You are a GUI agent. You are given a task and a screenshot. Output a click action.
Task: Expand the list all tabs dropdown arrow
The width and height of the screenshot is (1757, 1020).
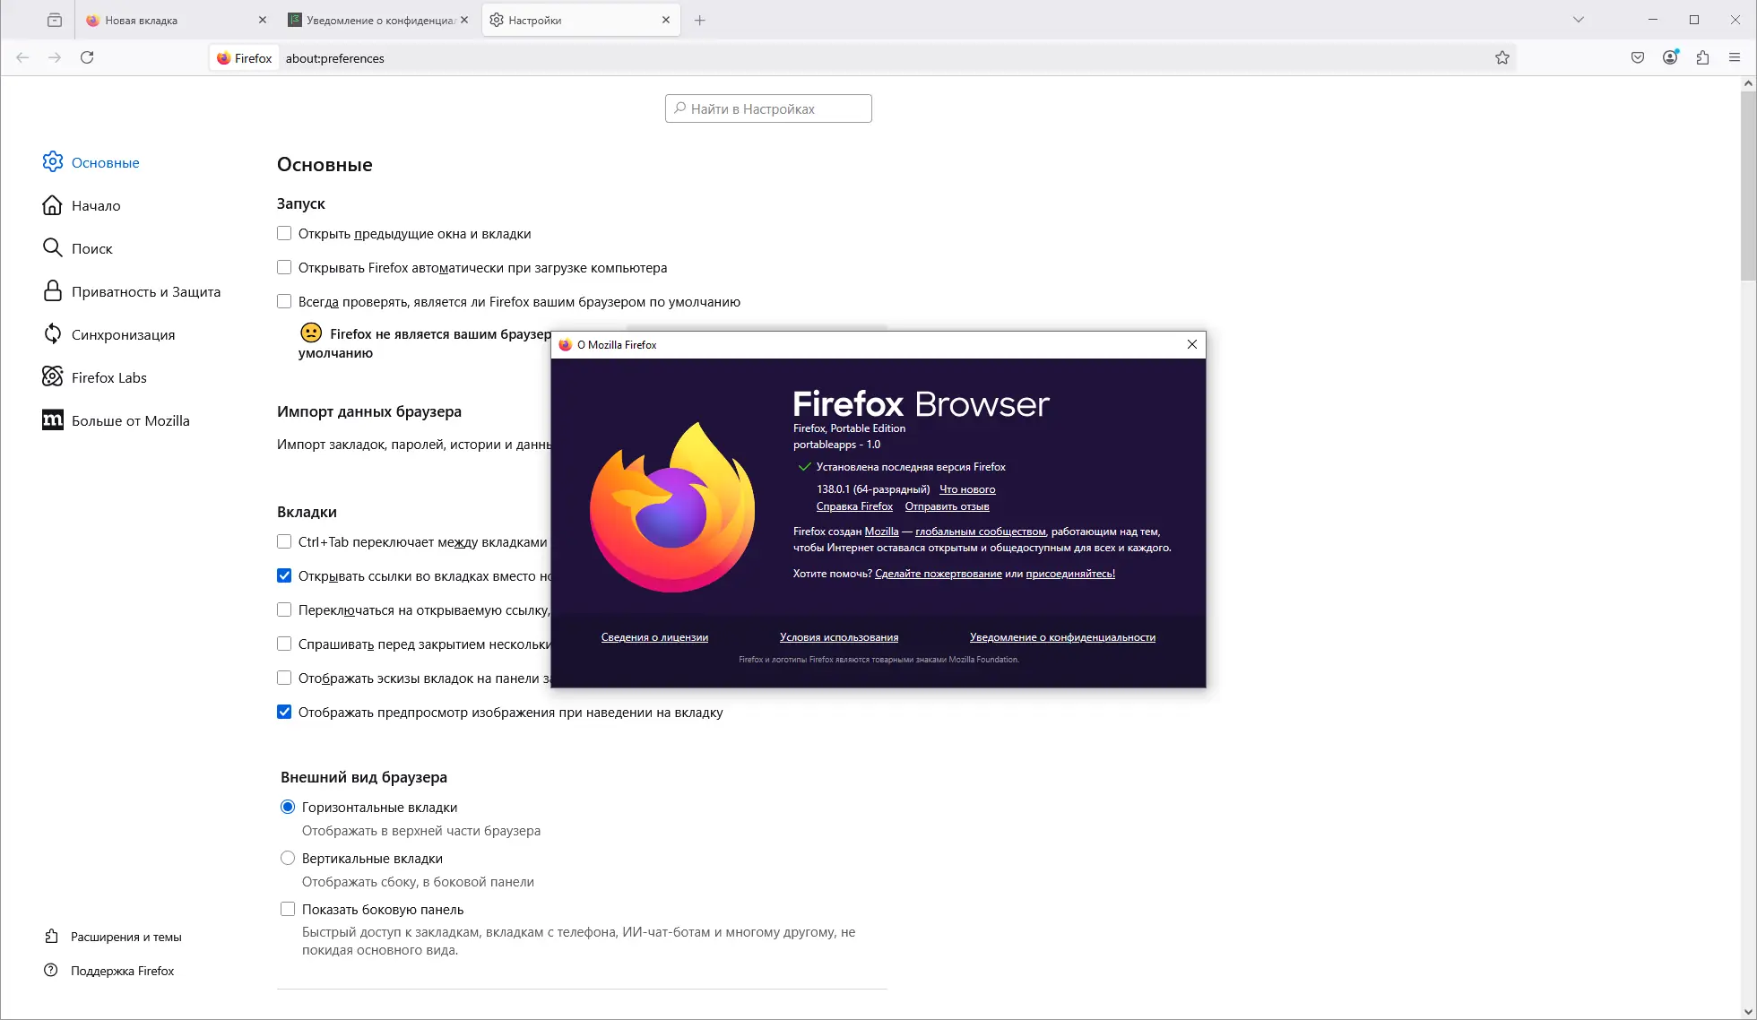1579,20
